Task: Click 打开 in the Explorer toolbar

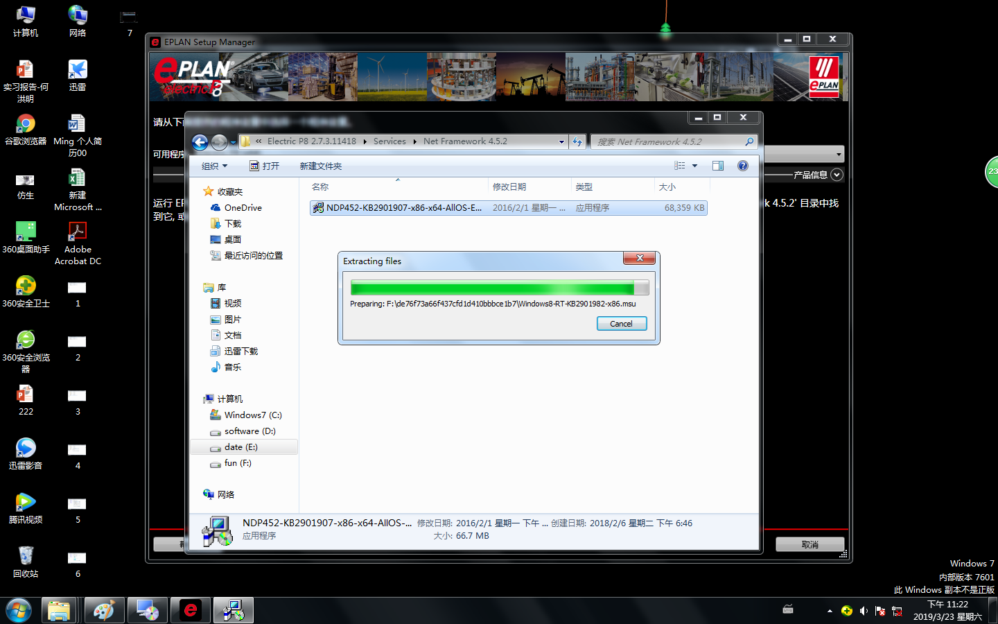Action: point(265,166)
